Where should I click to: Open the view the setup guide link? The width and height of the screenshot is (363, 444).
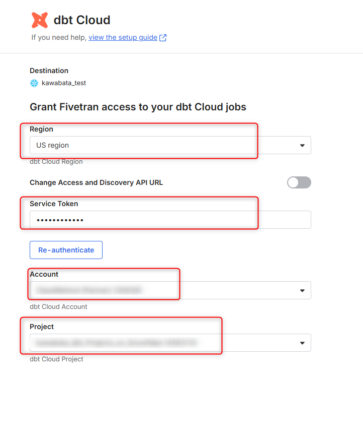[123, 38]
